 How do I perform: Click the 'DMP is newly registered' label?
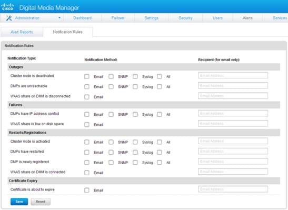[30, 162]
